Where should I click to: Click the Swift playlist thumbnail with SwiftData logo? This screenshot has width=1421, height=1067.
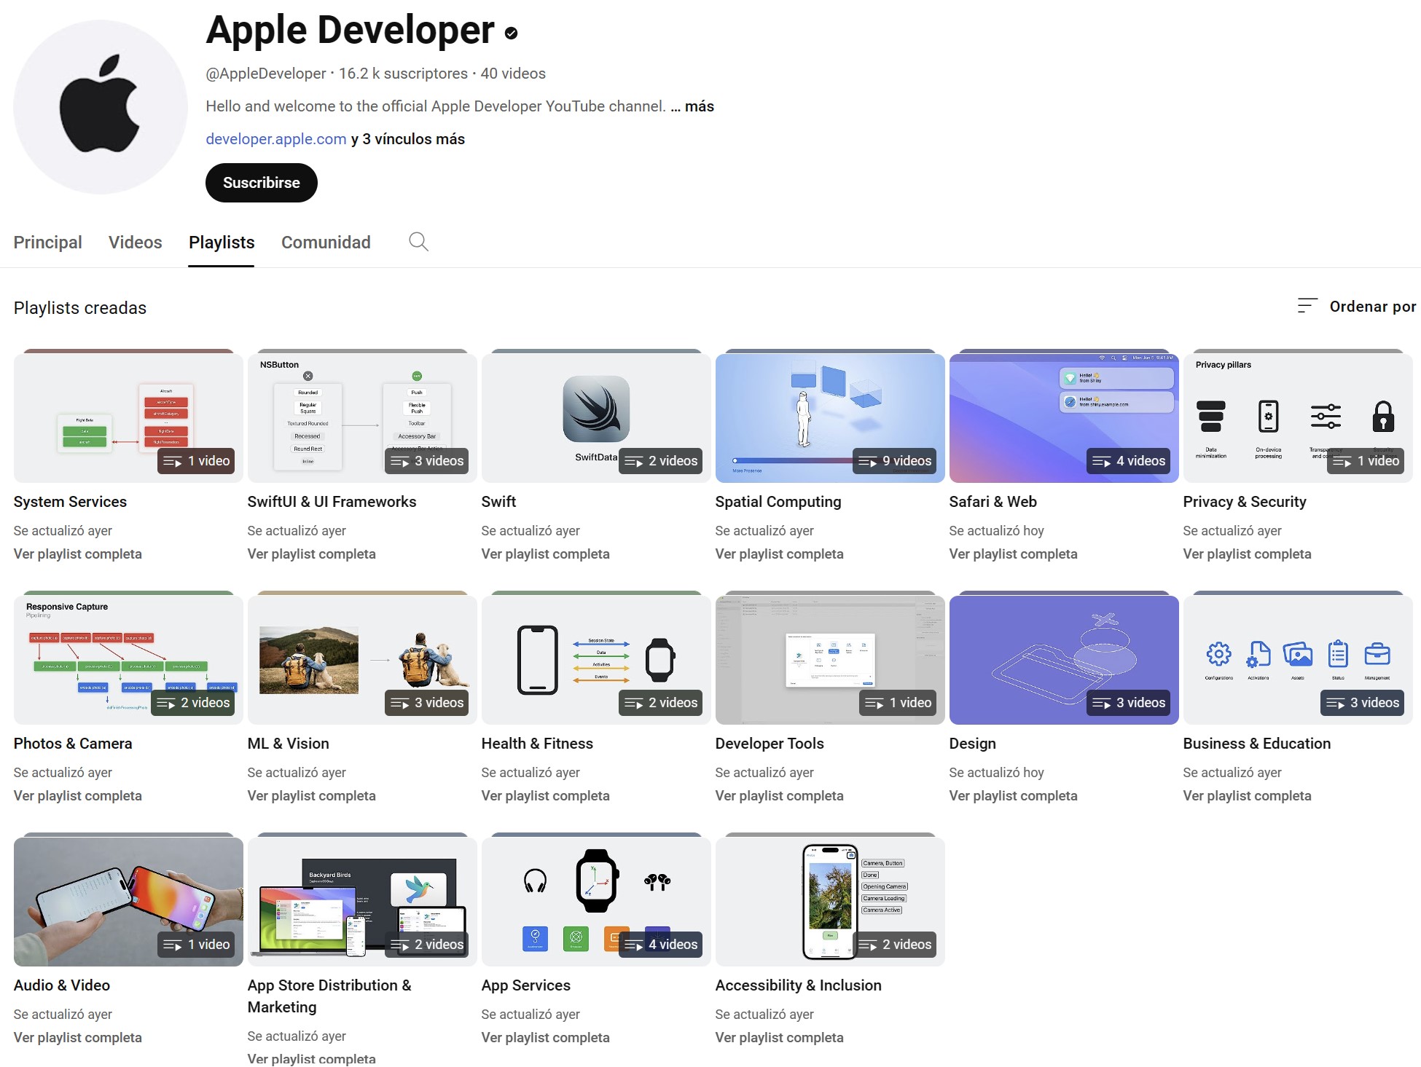coord(596,418)
